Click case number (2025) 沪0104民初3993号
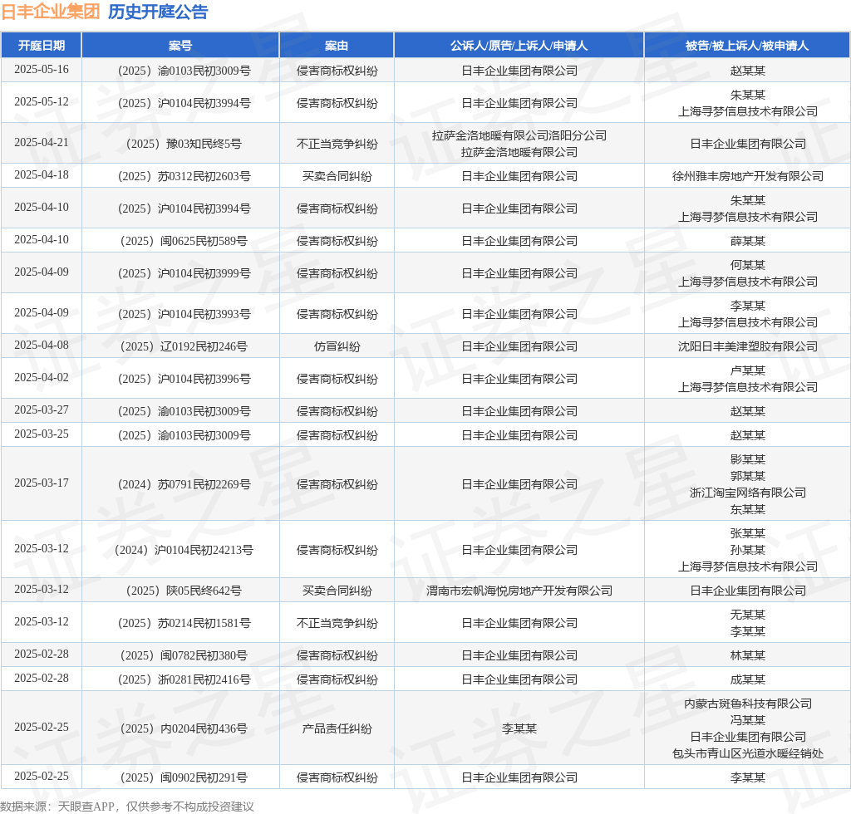This screenshot has height=814, width=851. [x=184, y=314]
